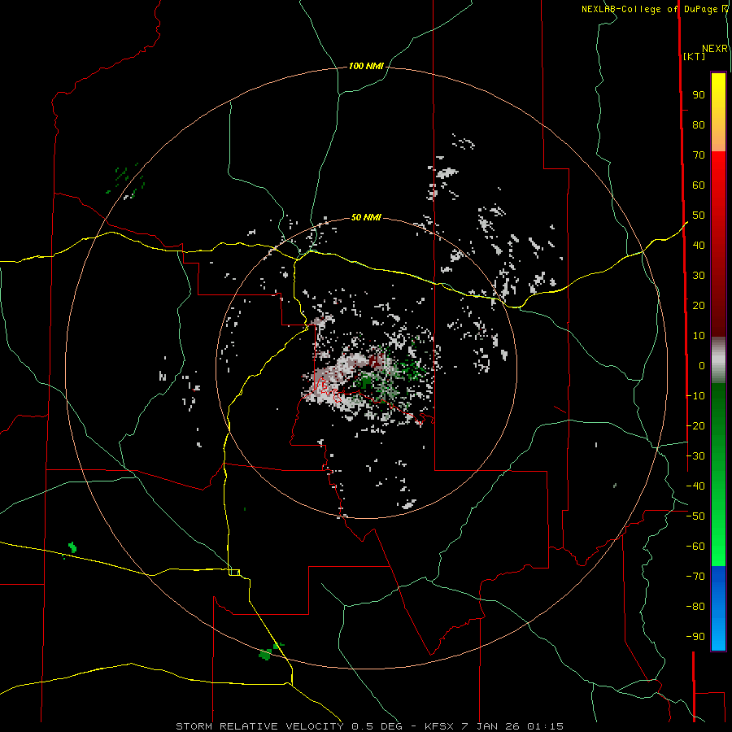Click the blue bottom segment of color bar
The width and height of the screenshot is (732, 732).
point(718,608)
